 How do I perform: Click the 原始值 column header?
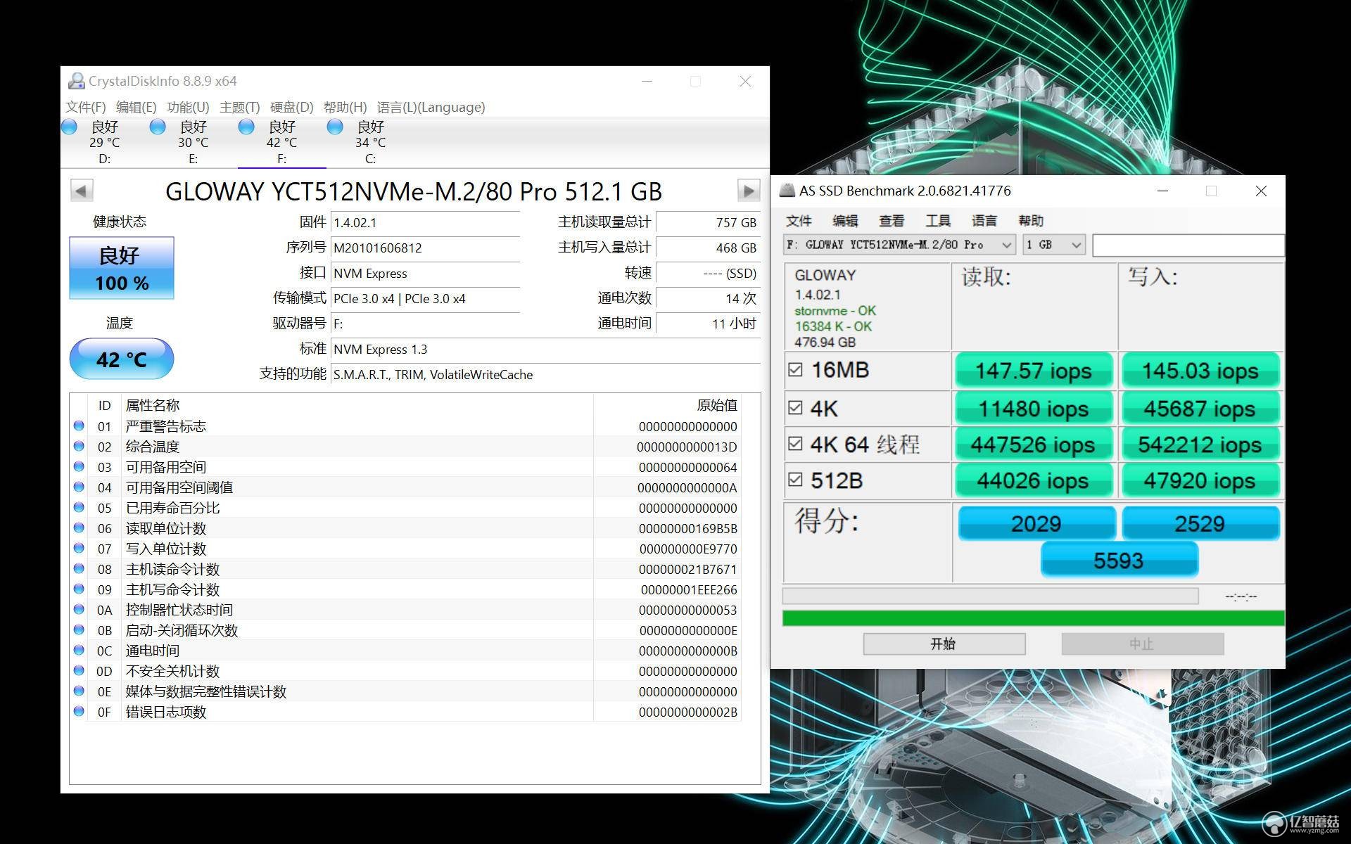tap(717, 405)
